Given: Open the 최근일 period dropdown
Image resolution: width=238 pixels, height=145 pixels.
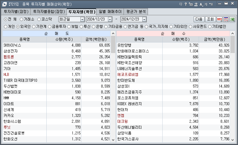Looking at the screenshot, I should [82, 19].
